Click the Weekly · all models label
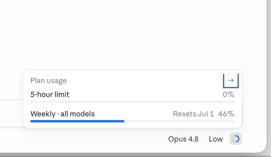 (x=63, y=114)
